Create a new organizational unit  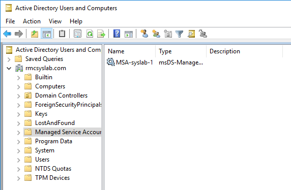click(x=168, y=34)
